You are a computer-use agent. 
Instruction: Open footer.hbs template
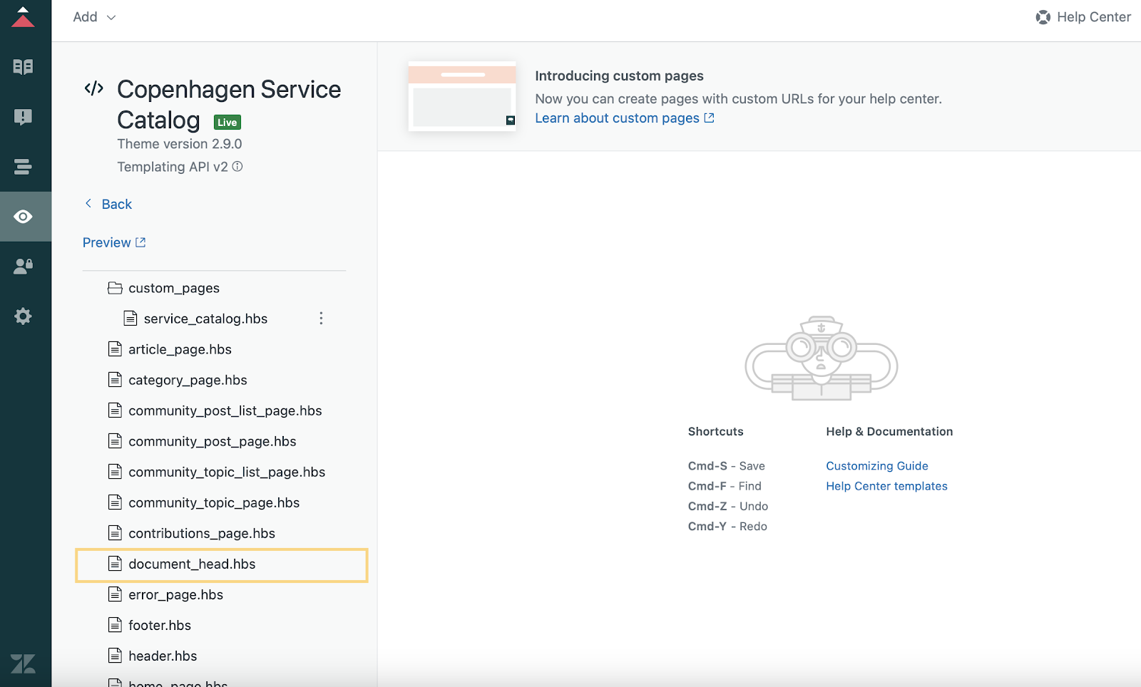160,625
